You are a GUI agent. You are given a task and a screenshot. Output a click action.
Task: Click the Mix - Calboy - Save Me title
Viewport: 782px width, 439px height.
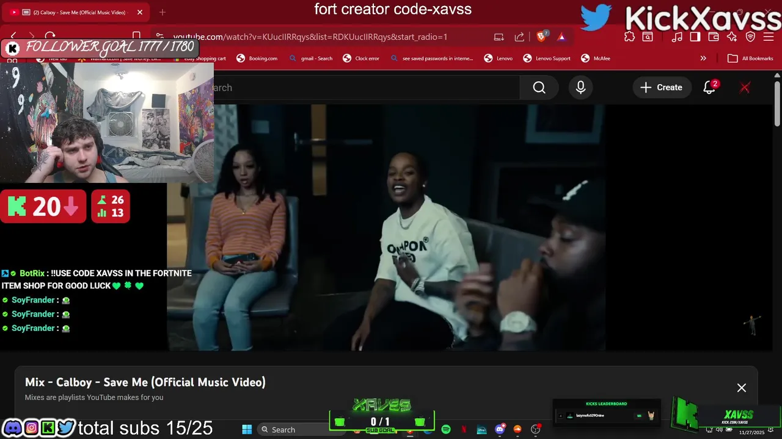[x=145, y=382]
